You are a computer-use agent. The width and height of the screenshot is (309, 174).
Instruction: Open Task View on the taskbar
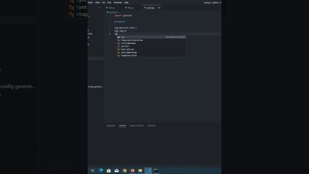93,171
